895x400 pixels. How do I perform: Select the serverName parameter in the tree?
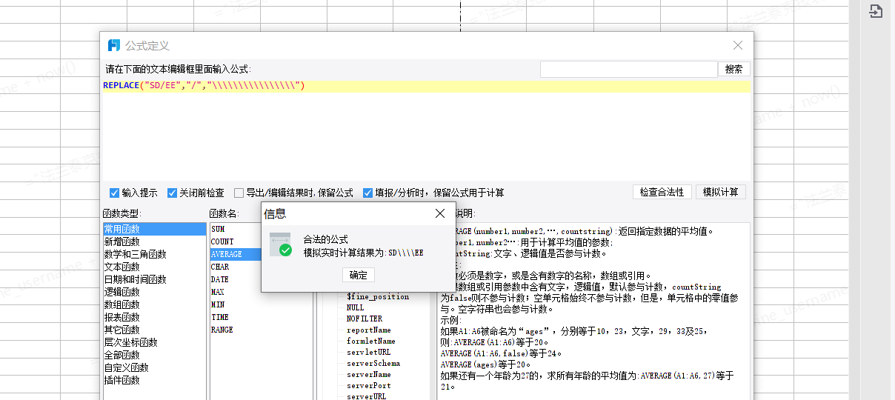point(368,375)
